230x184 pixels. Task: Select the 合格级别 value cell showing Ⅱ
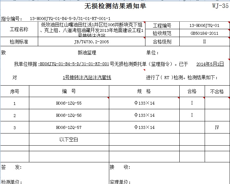coord(204,42)
